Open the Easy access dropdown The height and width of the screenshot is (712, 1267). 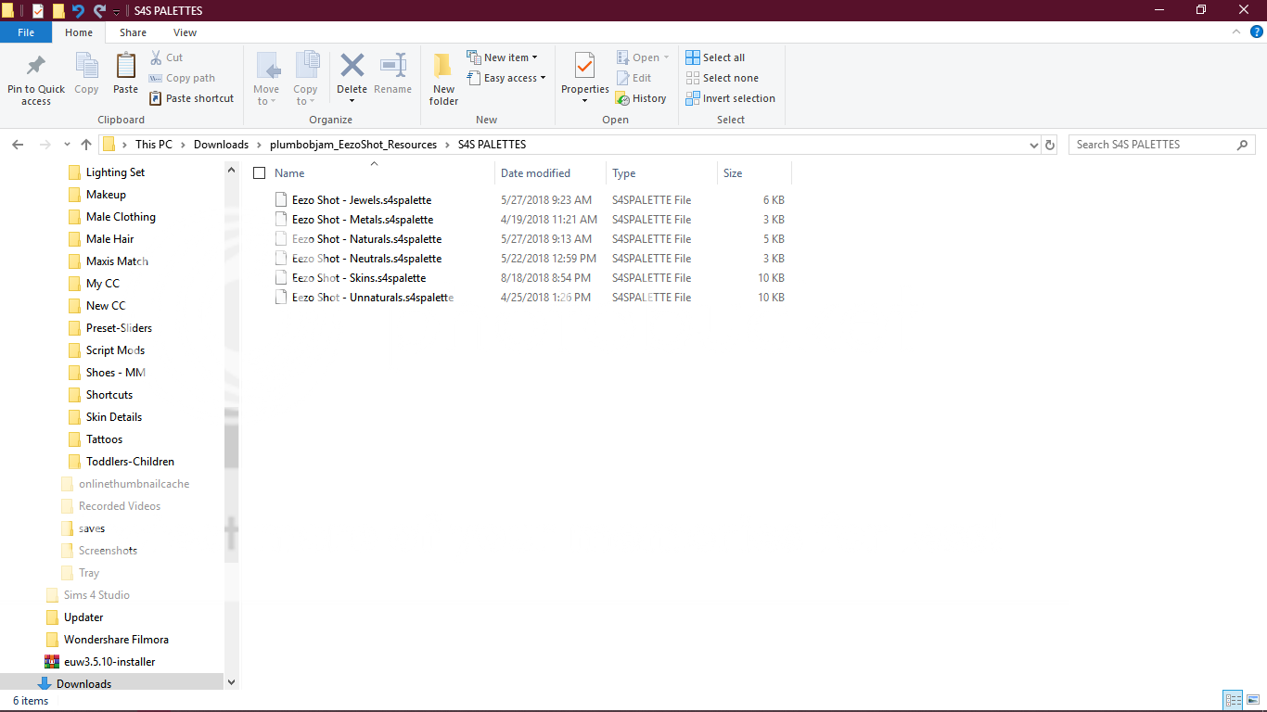point(506,78)
